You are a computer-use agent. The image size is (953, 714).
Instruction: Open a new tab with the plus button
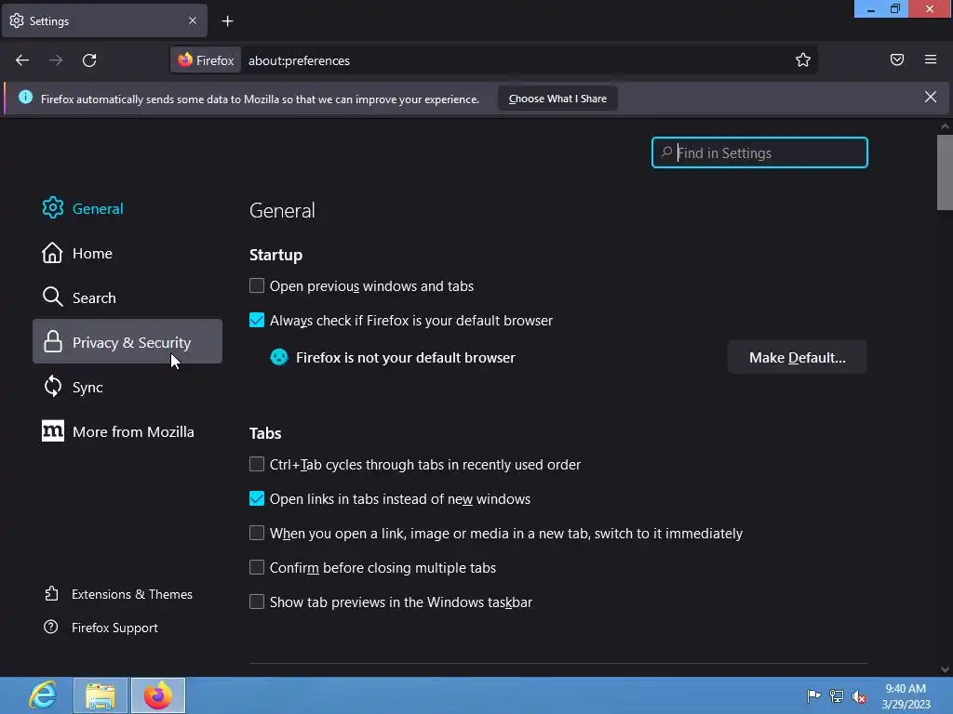[x=227, y=21]
